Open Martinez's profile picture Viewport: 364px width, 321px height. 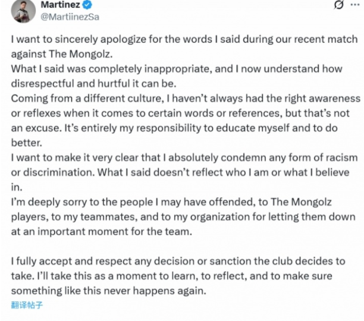[x=23, y=10]
